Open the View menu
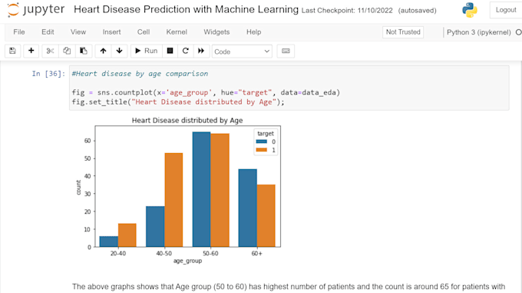This screenshot has width=522, height=293. 78,32
